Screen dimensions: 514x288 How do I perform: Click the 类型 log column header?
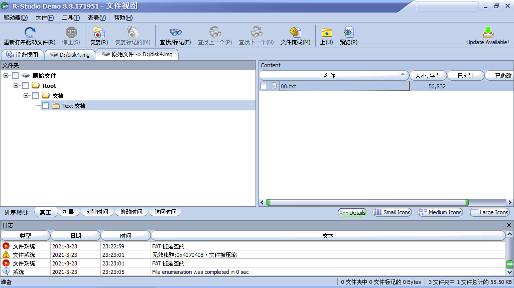pyautogui.click(x=25, y=236)
